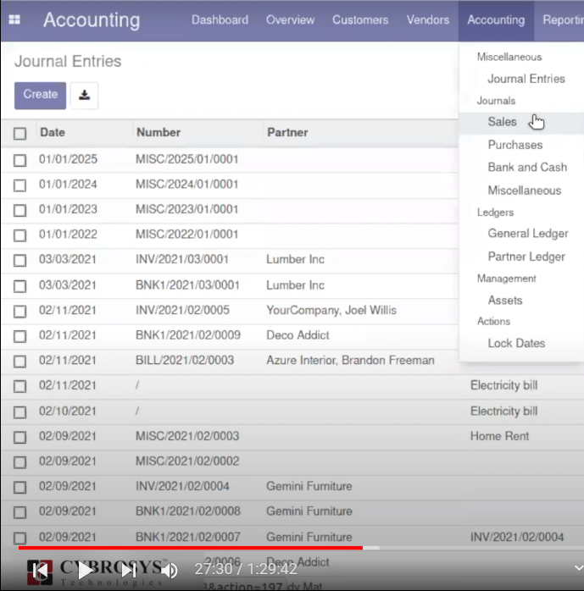Check the BNK1/2021/03/0001 row checkbox
Viewport: 584px width, 591px height.
[19, 286]
